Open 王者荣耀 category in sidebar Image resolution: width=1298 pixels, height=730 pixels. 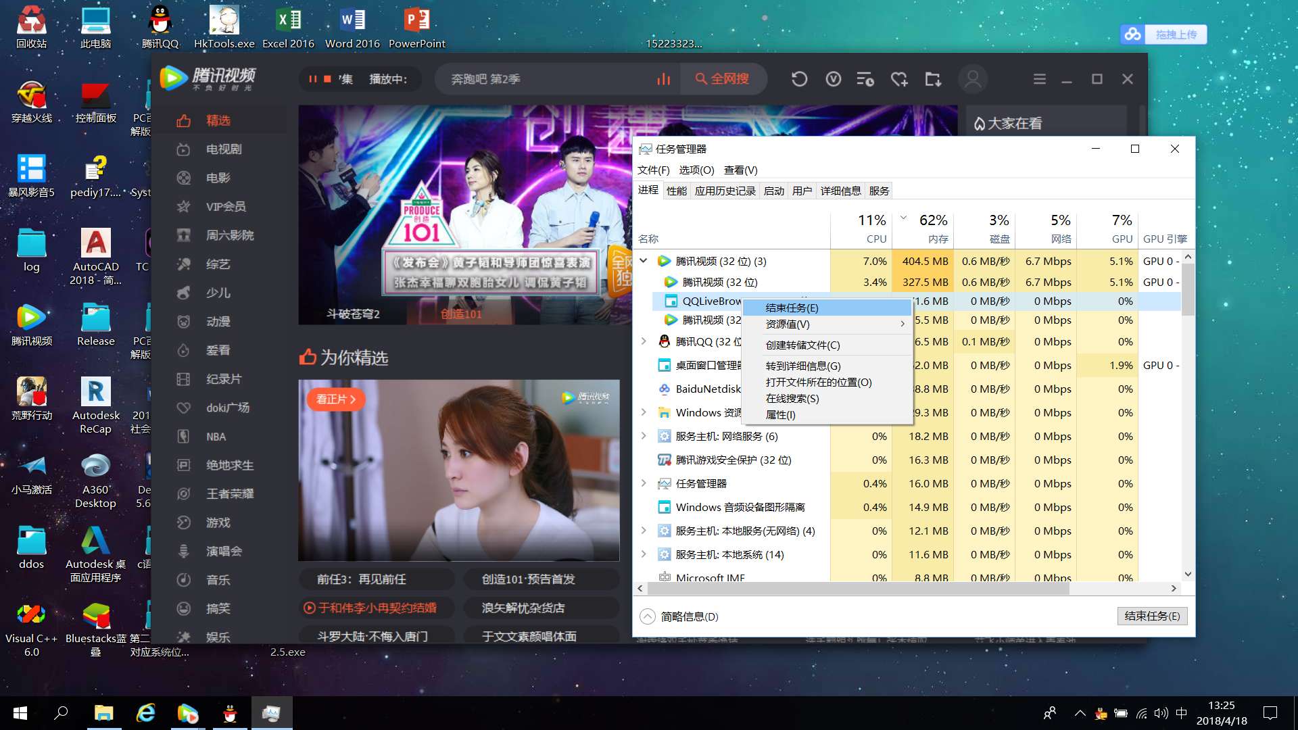point(230,494)
